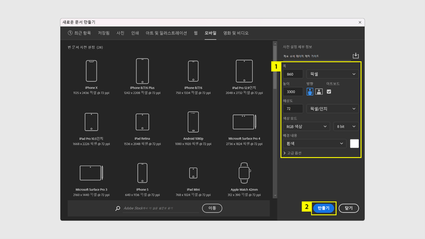Select the iPad Pro 12.9인치 preset
This screenshot has width=425, height=239.
(244, 71)
